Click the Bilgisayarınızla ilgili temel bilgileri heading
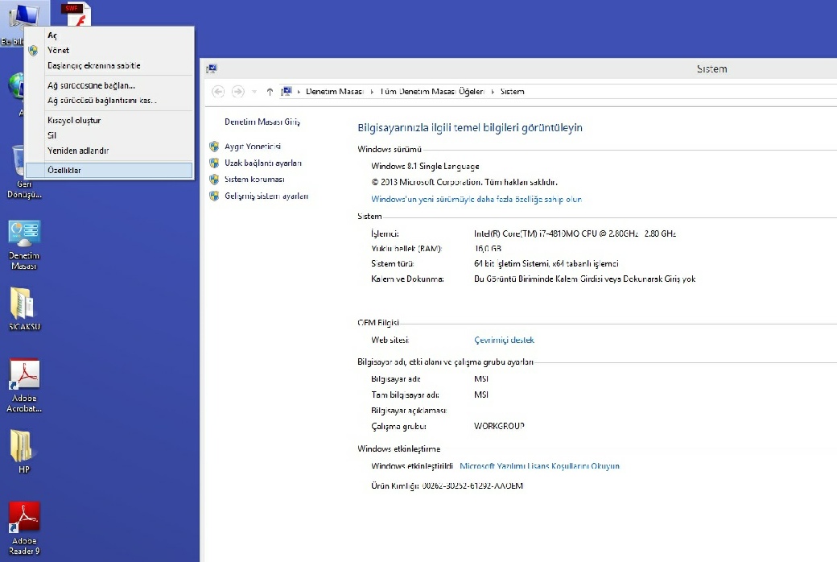 tap(470, 128)
